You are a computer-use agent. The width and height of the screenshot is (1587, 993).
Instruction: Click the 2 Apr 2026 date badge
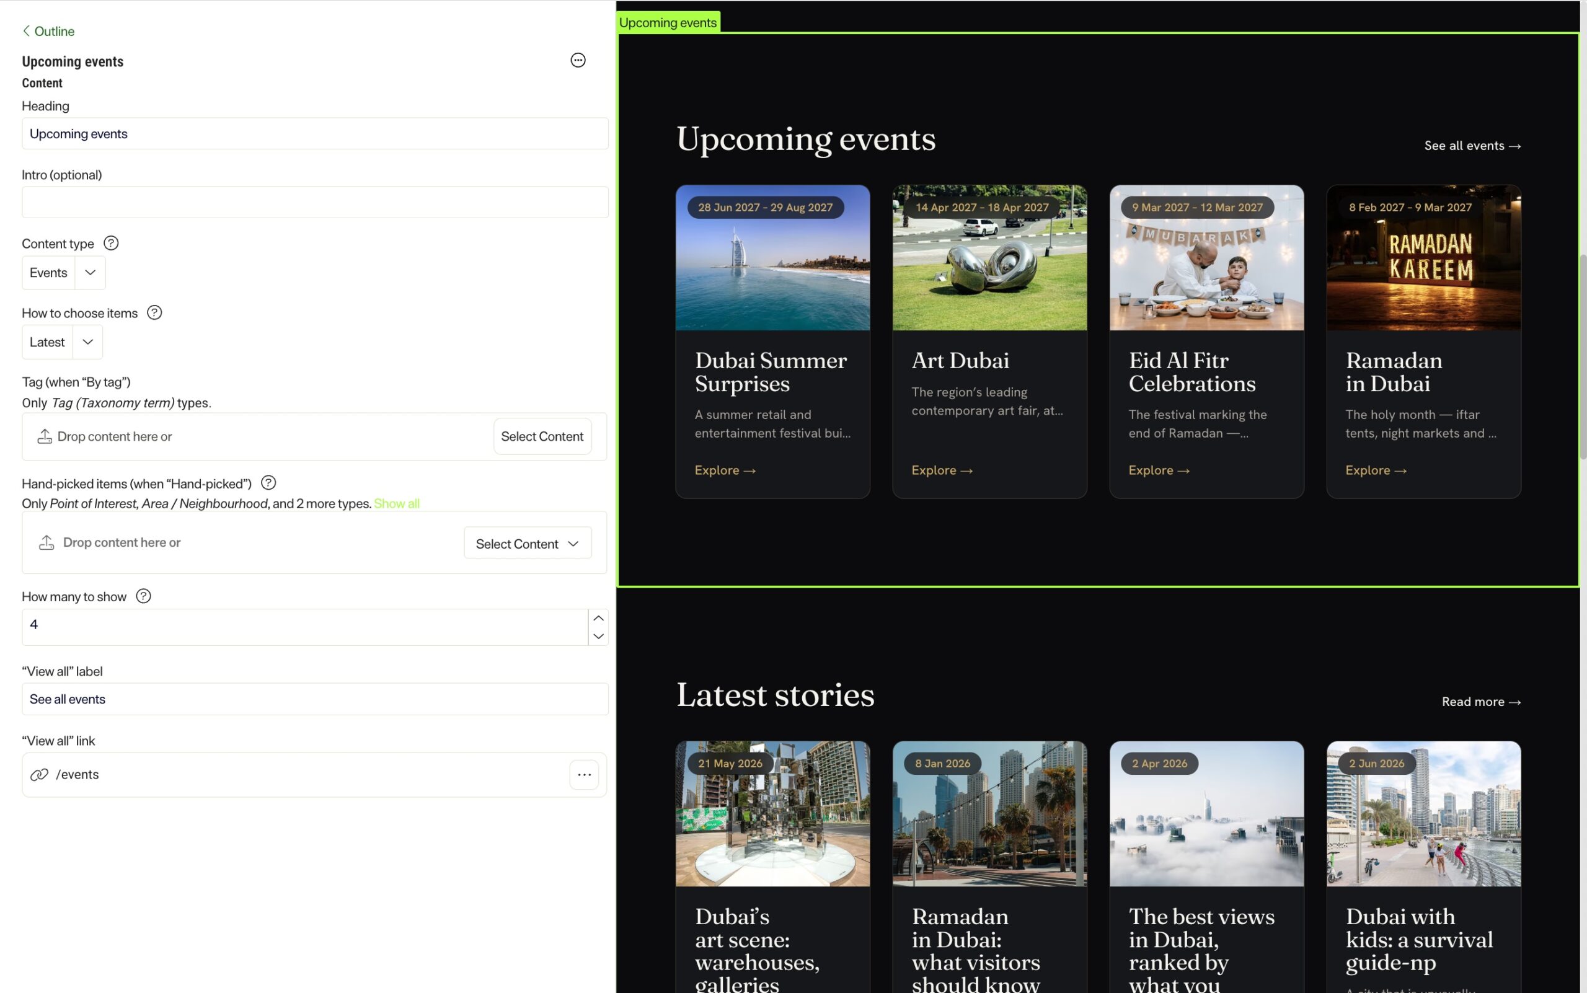(x=1159, y=764)
